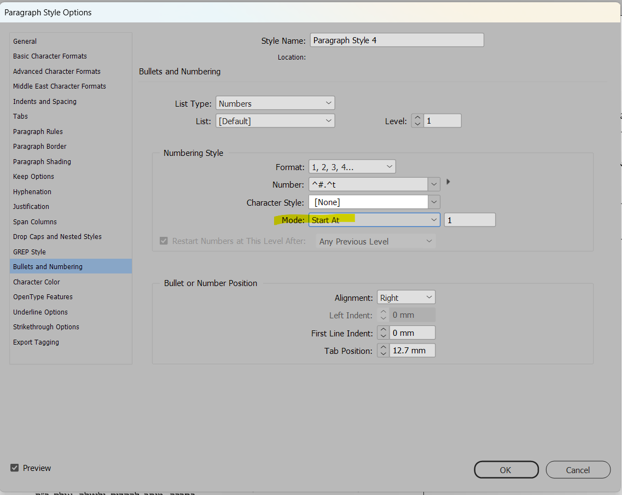Click the First Line Indent field
The height and width of the screenshot is (495, 622).
[x=412, y=333]
